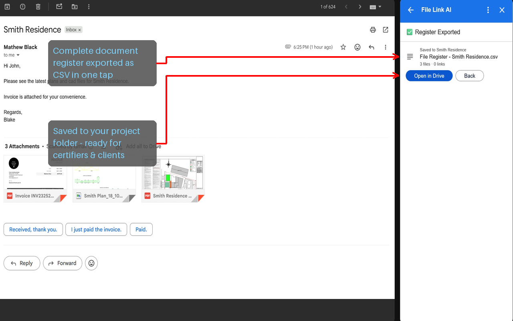Select "File Register - Smith Residence.csv"
The image size is (513, 321).
tap(458, 57)
